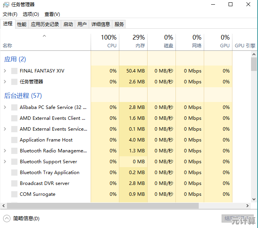Expand the FINAL FANTASY XIV process group
The height and width of the screenshot is (228, 258).
tap(5, 71)
